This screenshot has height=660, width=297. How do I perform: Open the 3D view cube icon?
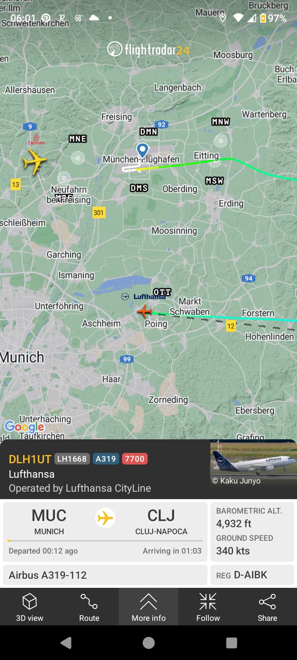[30, 607]
